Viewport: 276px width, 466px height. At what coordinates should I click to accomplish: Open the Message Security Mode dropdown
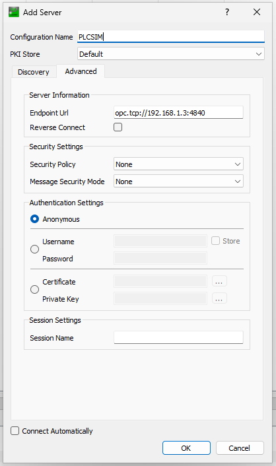point(178,182)
